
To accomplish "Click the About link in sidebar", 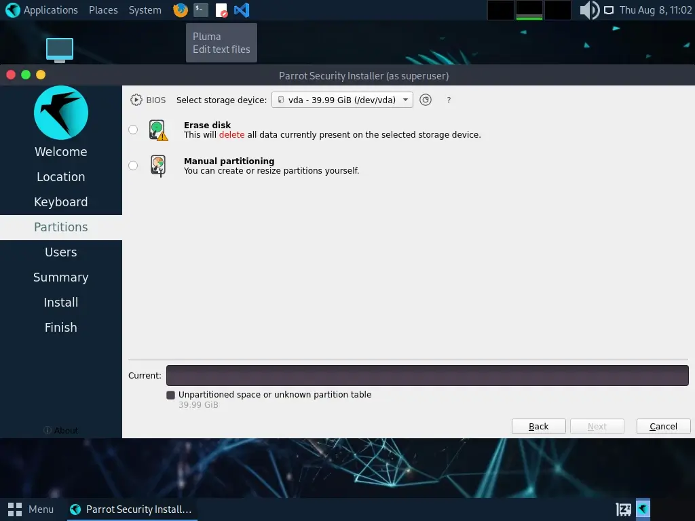I will (61, 430).
